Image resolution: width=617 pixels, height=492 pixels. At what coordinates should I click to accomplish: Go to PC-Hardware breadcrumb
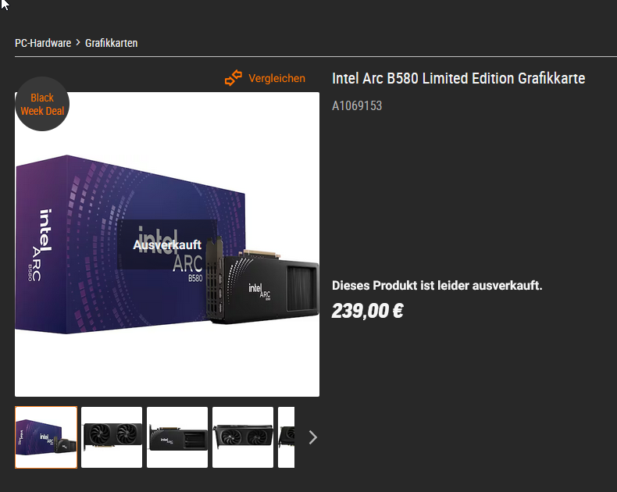[43, 43]
